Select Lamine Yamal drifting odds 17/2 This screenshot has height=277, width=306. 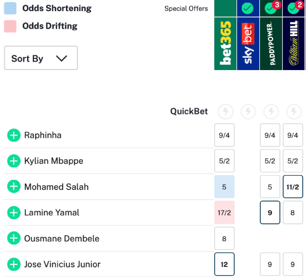[x=224, y=212]
